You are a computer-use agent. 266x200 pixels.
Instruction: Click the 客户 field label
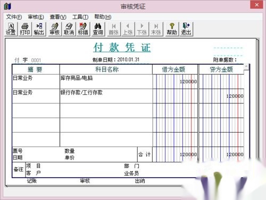[33, 173]
